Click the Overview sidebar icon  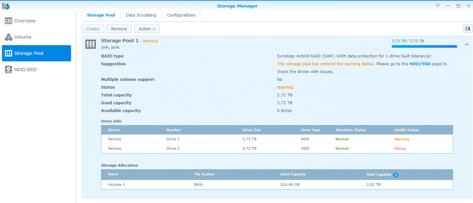click(x=8, y=21)
